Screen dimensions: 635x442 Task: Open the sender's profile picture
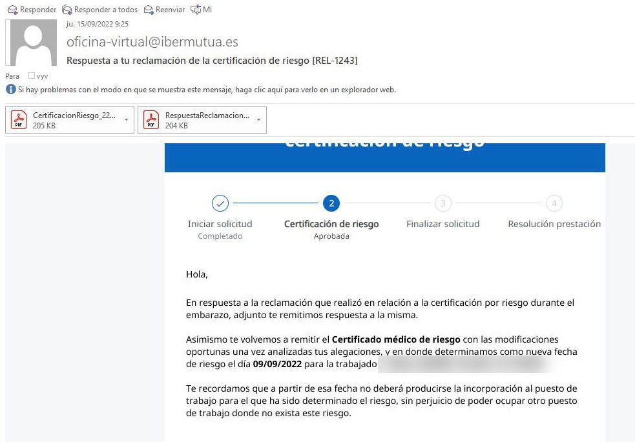click(31, 43)
